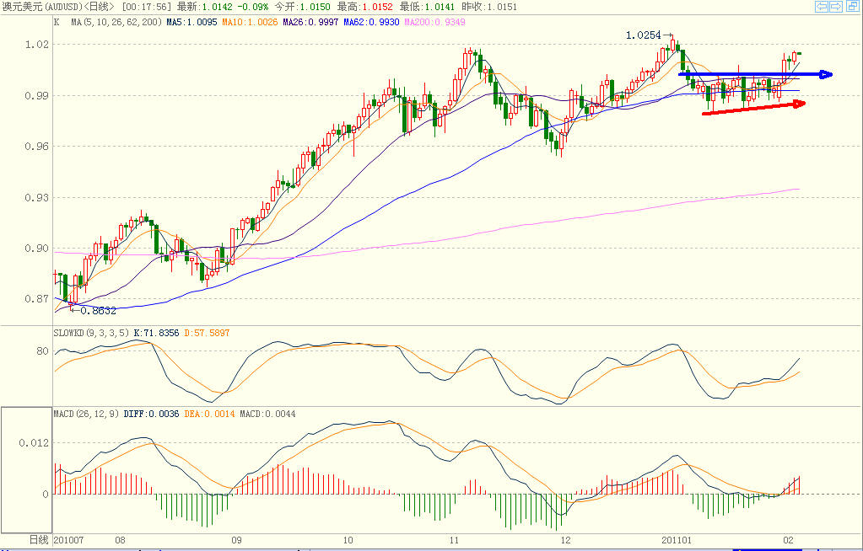This screenshot has width=863, height=551.
Task: Click the SLOWKD(9,3,3,5) indicator label
Action: 91,333
